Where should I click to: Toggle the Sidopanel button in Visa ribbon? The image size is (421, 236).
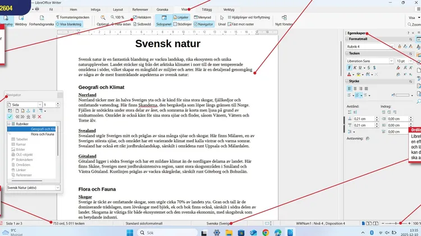[163, 25]
